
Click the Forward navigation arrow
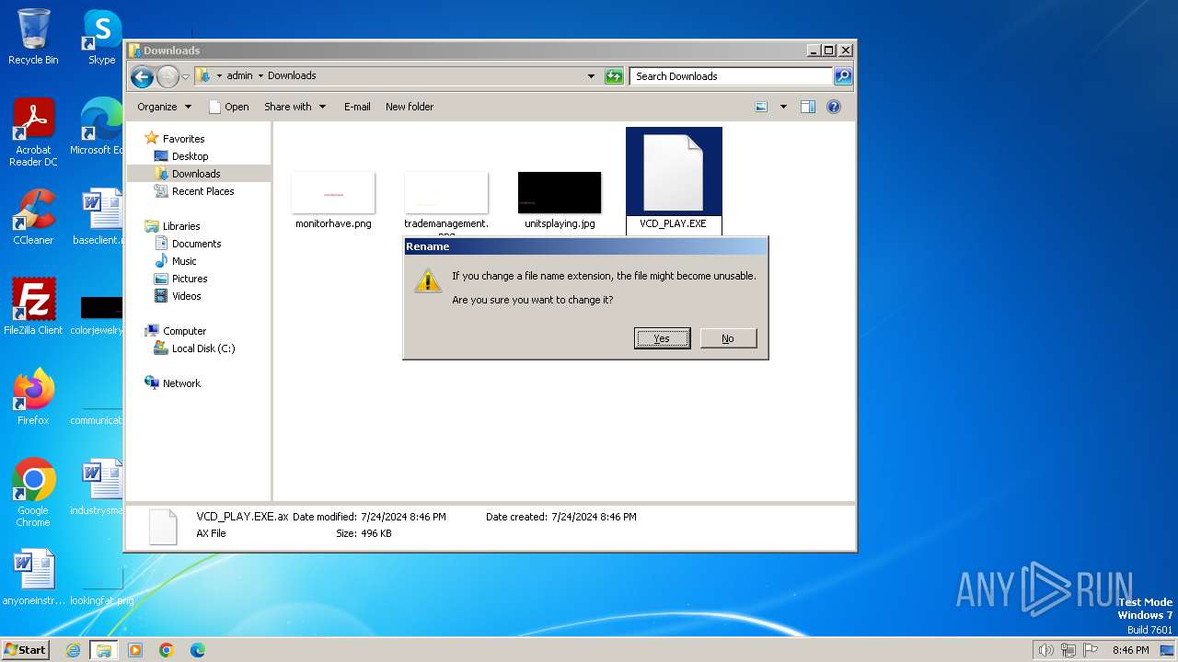coord(167,76)
